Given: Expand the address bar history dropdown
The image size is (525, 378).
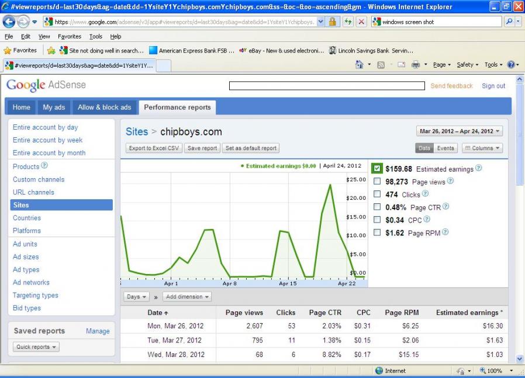Looking at the screenshot, I should [320, 22].
